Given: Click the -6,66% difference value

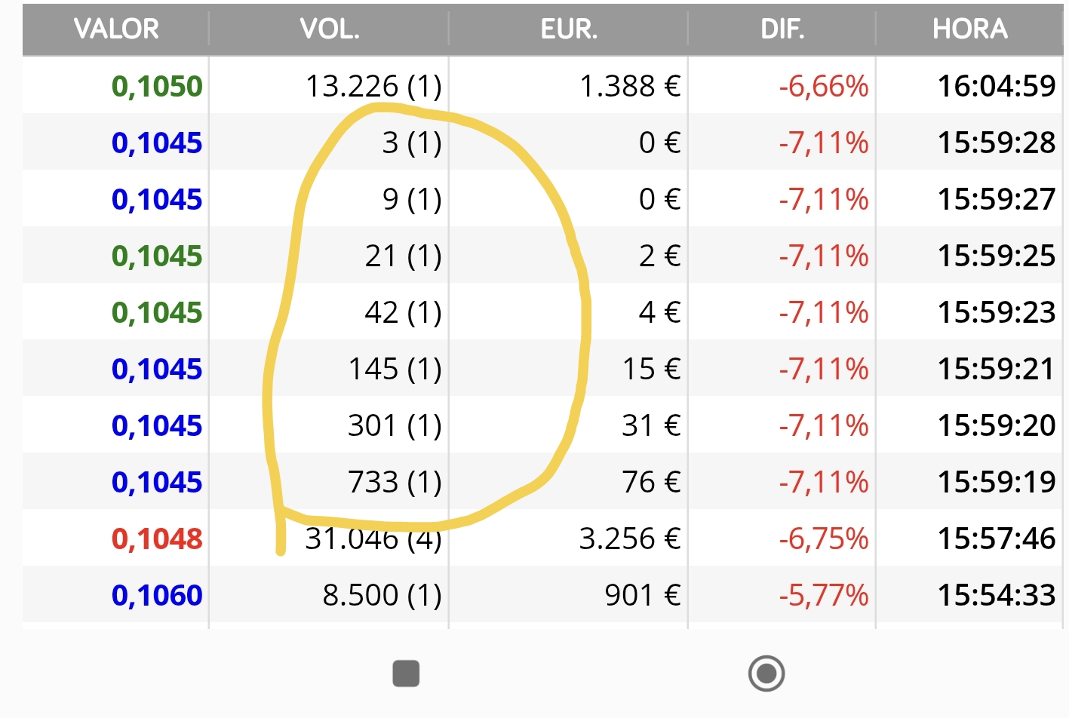Looking at the screenshot, I should 824,87.
